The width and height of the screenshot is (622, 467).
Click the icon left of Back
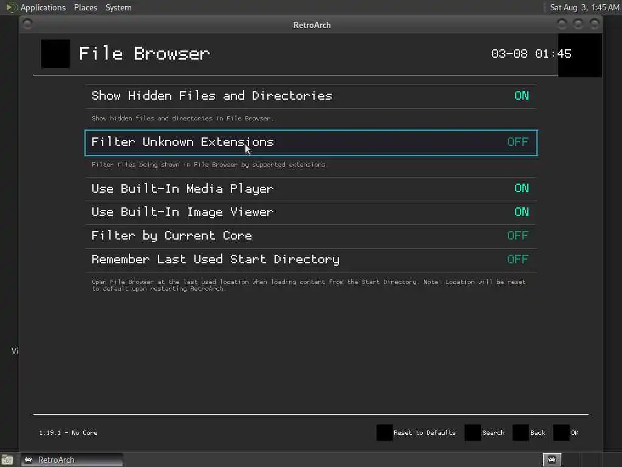[521, 433]
